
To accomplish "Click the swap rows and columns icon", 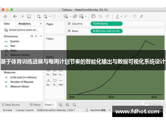I will tap(93, 16).
